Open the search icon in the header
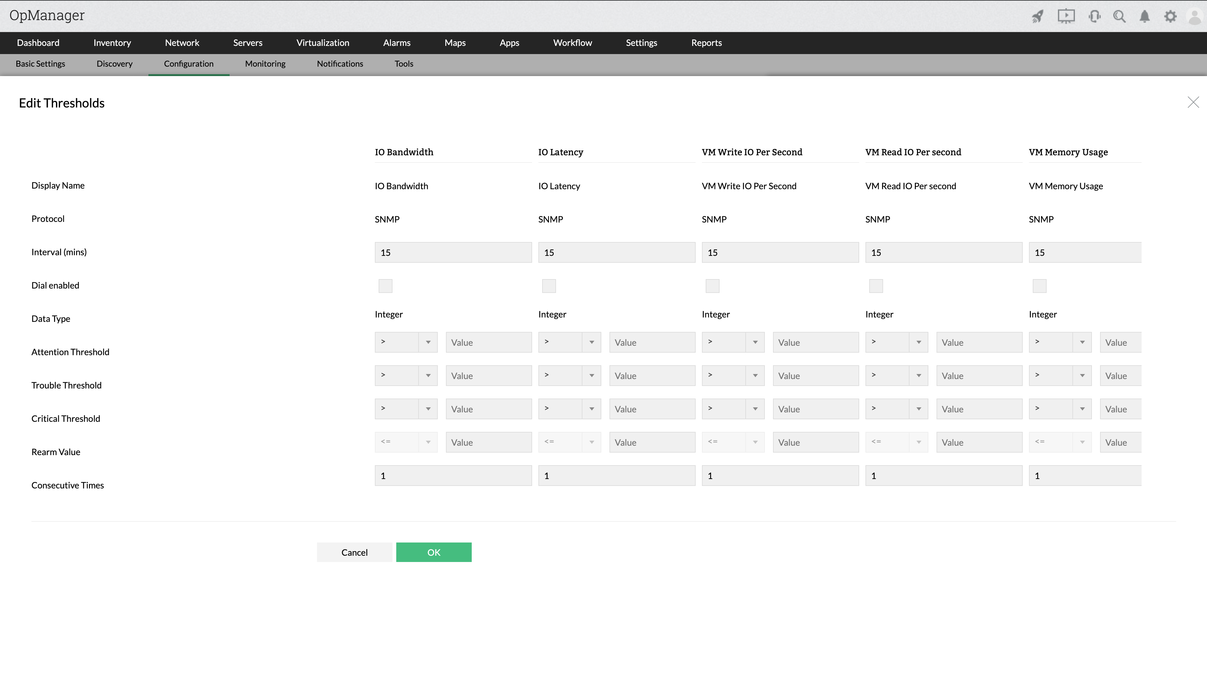This screenshot has width=1207, height=694. point(1119,16)
